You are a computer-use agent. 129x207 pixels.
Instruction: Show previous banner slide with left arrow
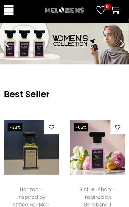[x=7, y=44]
